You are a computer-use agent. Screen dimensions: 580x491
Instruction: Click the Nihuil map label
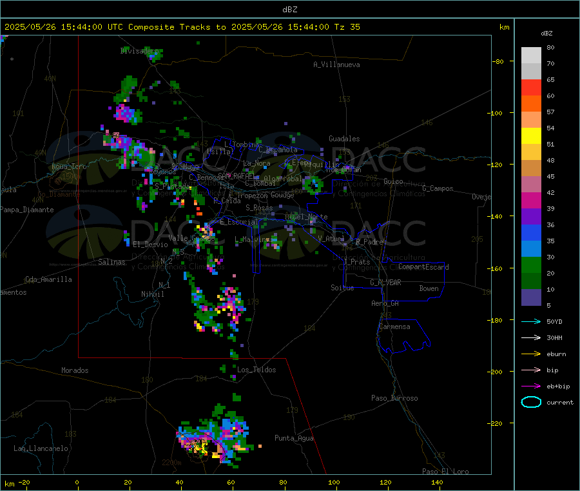[153, 294]
